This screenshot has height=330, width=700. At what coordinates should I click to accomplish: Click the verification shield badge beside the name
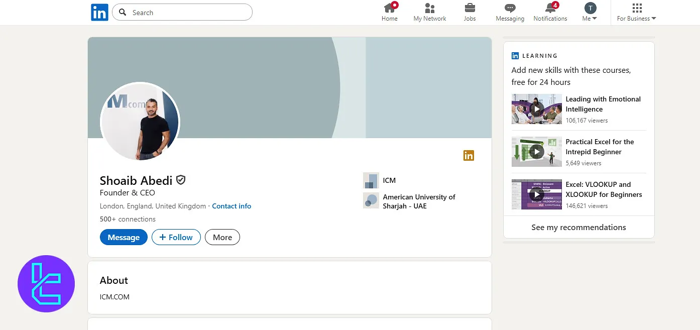click(181, 180)
